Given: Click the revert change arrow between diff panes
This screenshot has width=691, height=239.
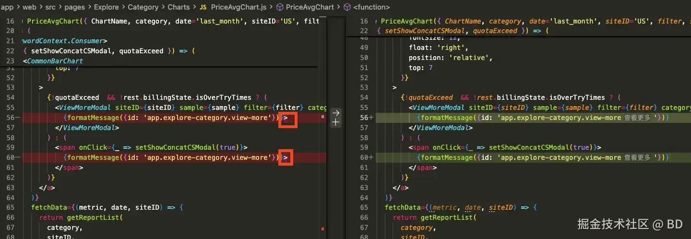Looking at the screenshot, I should click(336, 113).
